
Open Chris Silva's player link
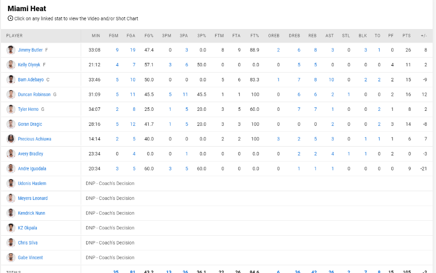point(28,243)
